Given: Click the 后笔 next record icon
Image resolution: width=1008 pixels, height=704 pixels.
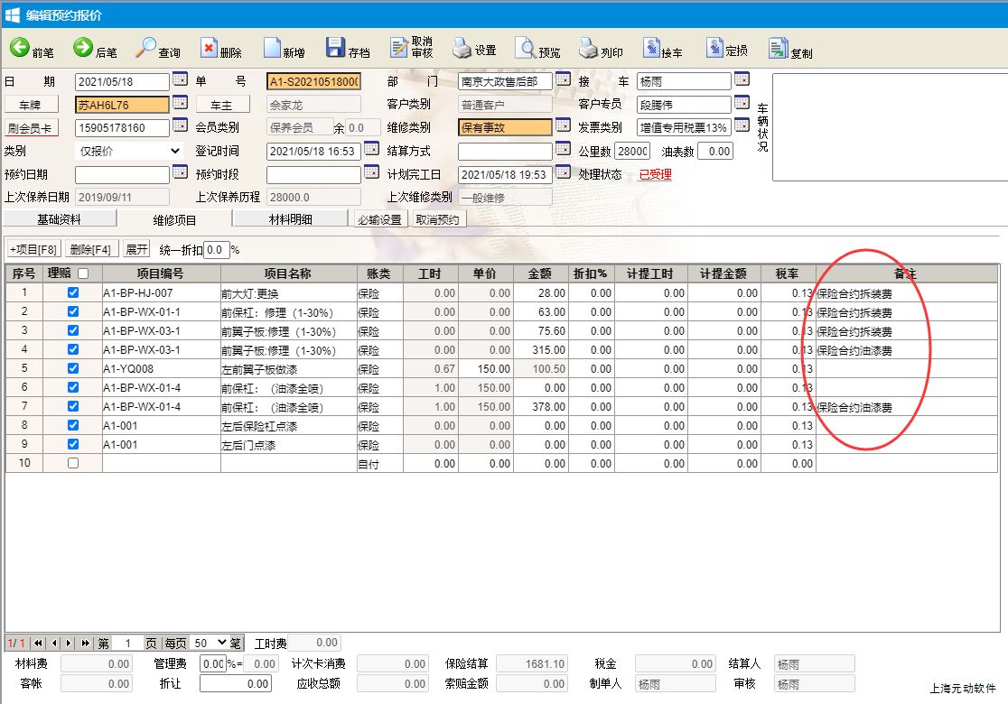Looking at the screenshot, I should [x=83, y=49].
